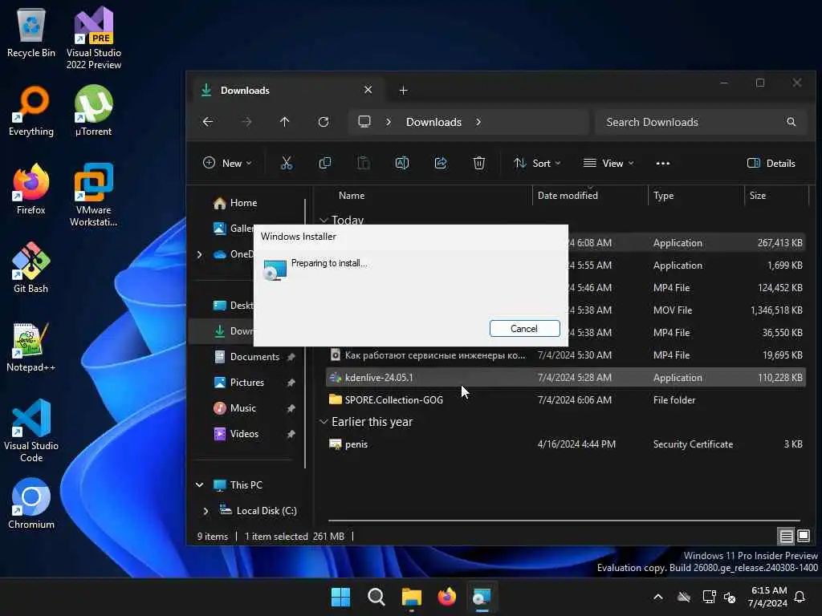Select the Notepad++ desktop icon
Screen dimensions: 822x616
coord(31,346)
